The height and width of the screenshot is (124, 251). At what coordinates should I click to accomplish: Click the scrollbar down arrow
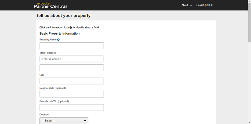tap(249, 122)
